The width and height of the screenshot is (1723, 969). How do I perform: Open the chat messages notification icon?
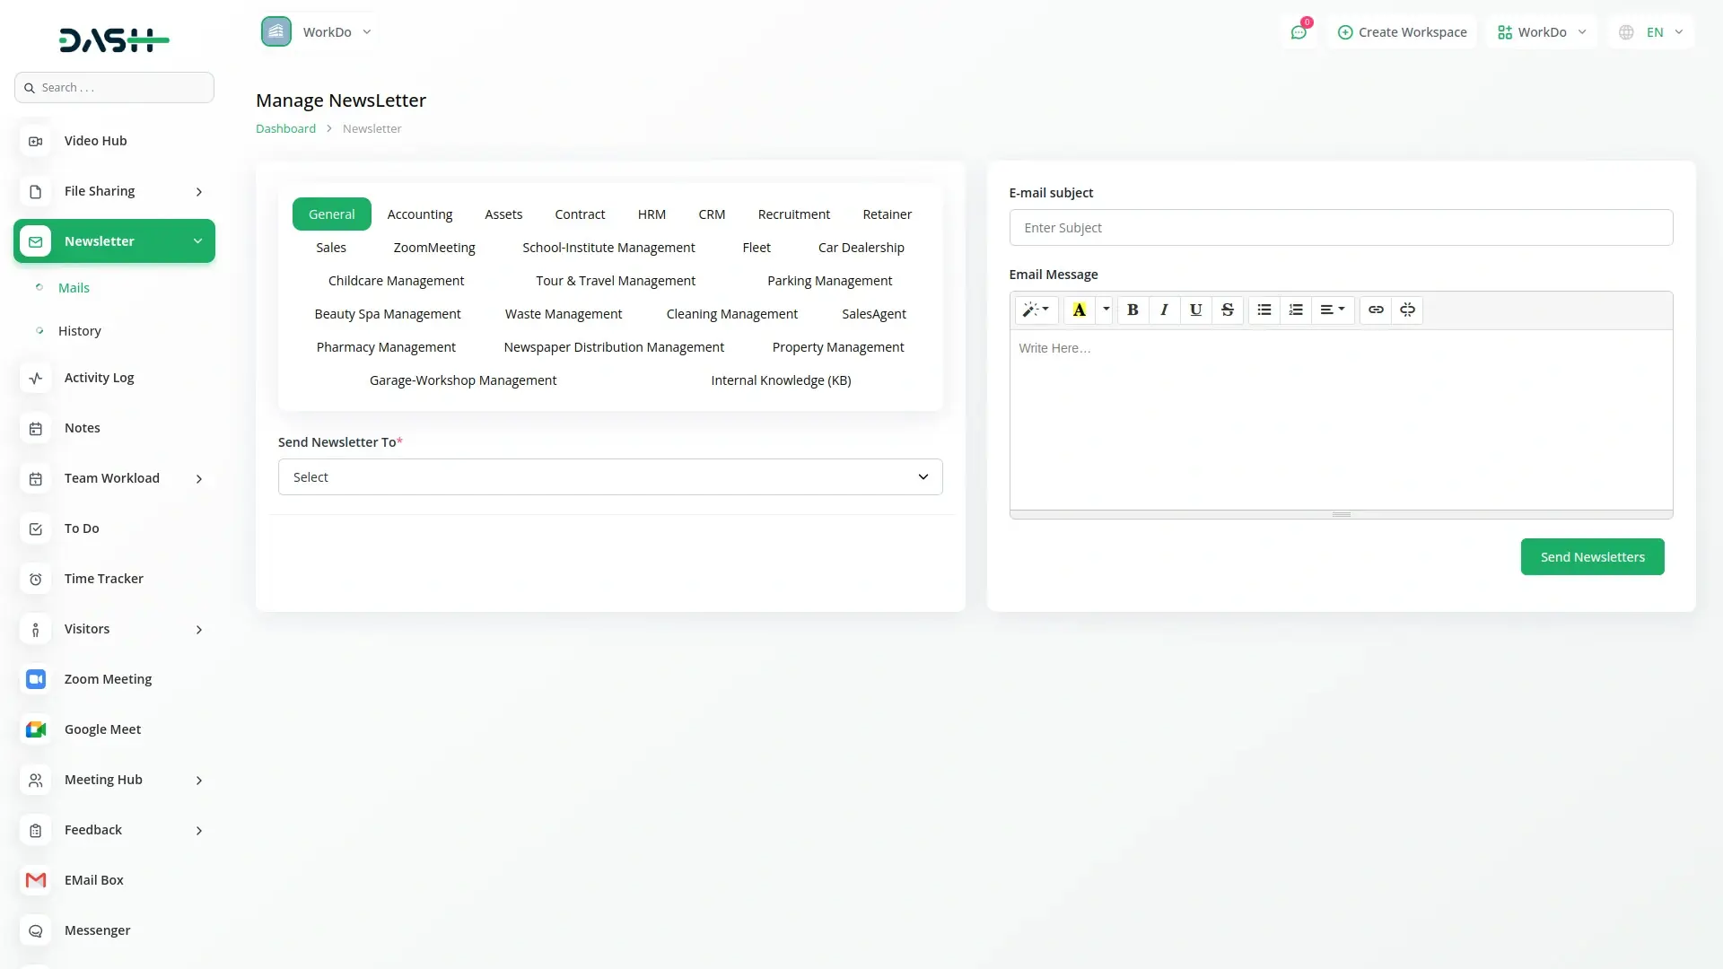pos(1299,32)
